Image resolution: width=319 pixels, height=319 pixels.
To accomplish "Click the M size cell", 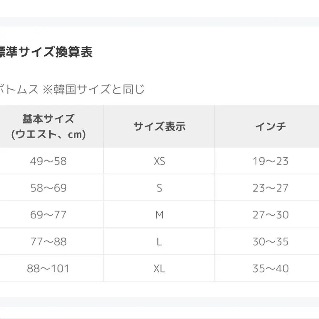I will [x=159, y=215].
